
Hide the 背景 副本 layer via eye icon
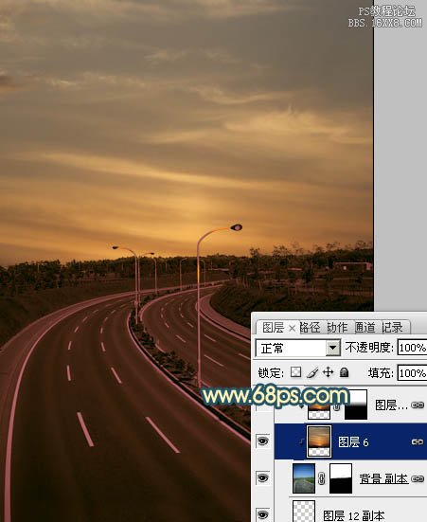tap(263, 477)
